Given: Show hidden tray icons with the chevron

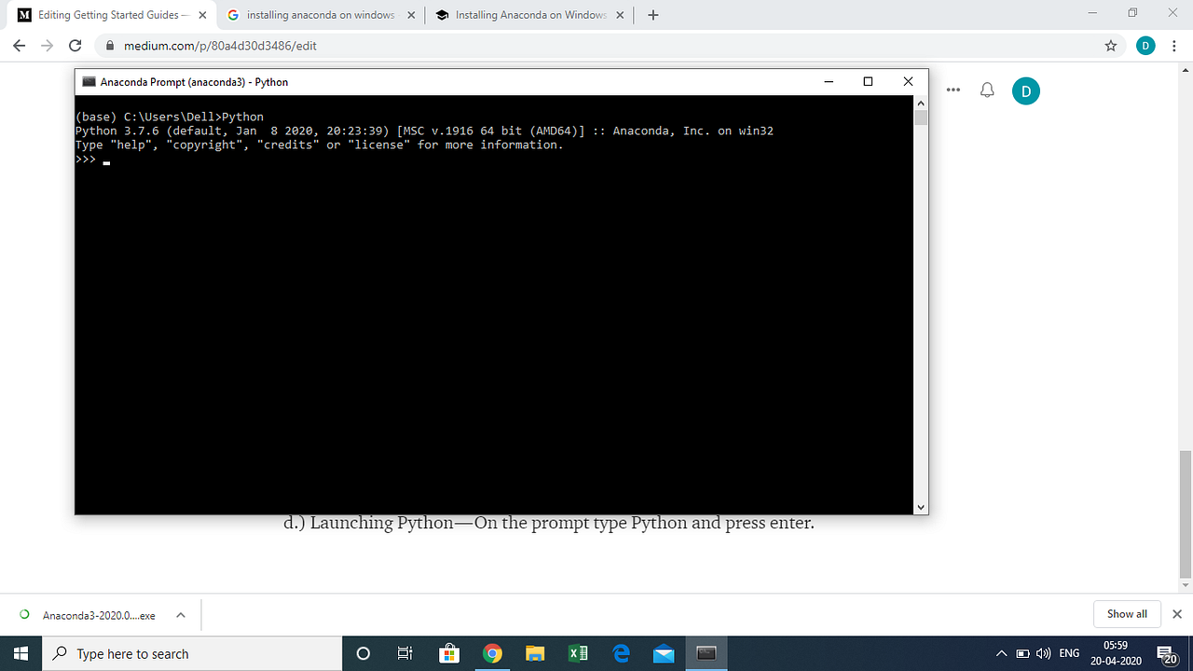Looking at the screenshot, I should pos(1000,654).
